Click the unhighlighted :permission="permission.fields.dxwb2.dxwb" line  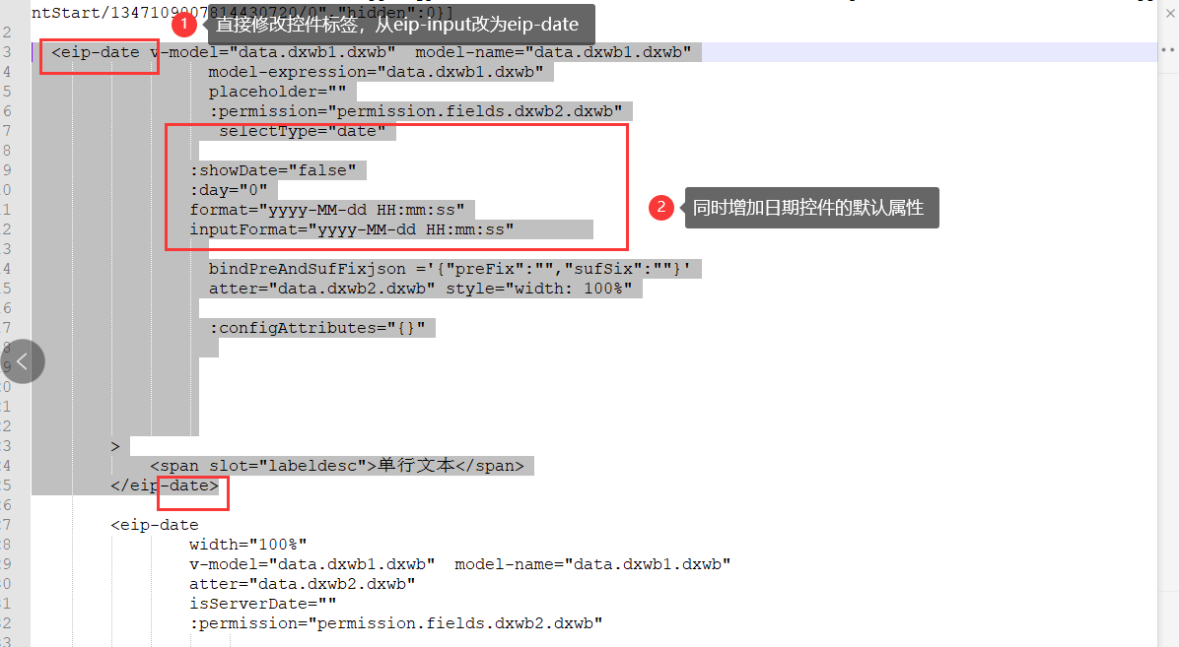(x=396, y=623)
